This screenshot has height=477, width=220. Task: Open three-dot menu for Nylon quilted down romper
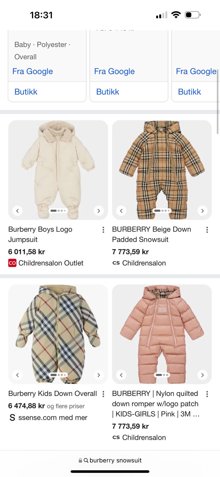[207, 394]
